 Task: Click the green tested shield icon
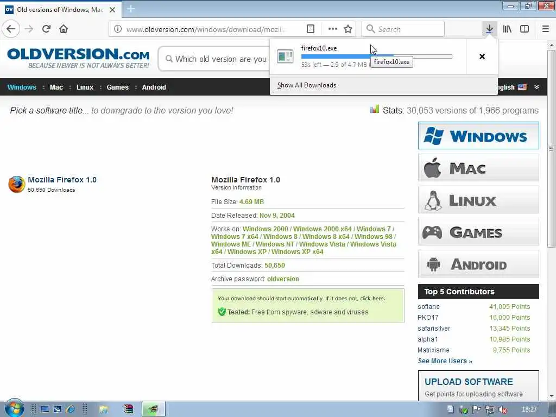[x=222, y=312]
